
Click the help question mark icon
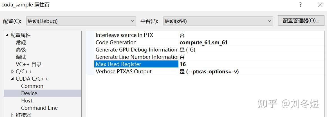pyautogui.click(x=300, y=5)
